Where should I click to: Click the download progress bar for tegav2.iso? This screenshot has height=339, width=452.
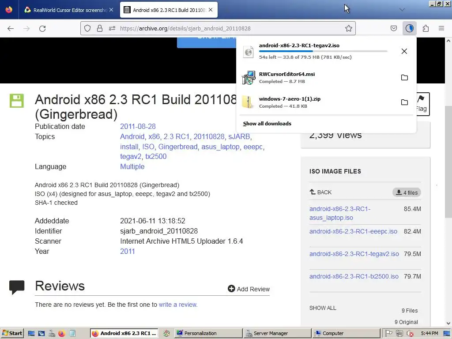click(323, 51)
